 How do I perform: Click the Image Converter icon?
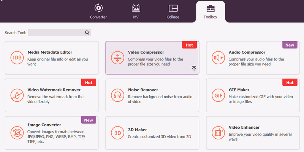[x=17, y=133]
